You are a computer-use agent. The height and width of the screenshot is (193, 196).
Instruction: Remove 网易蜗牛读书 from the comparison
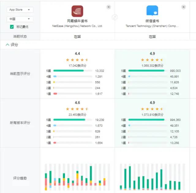tap(109, 7)
